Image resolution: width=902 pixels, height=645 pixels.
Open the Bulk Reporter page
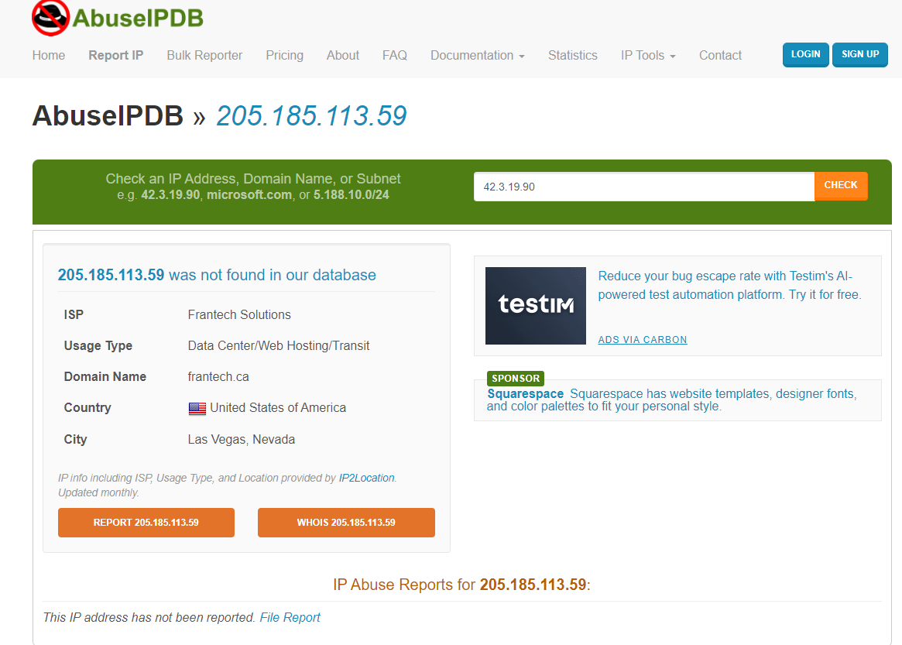[205, 55]
